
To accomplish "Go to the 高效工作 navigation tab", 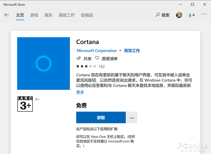I will pyautogui.click(x=67, y=15).
